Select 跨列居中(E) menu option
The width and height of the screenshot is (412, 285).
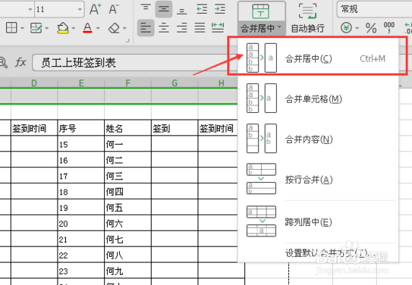coord(318,221)
